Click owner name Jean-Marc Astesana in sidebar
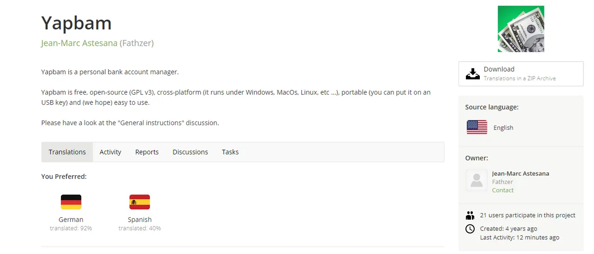Viewport: 594px width, 254px height. point(521,173)
